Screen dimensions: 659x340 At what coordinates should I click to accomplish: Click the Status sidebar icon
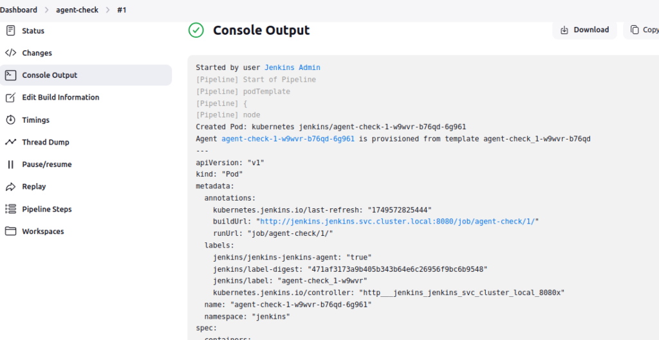tap(10, 31)
